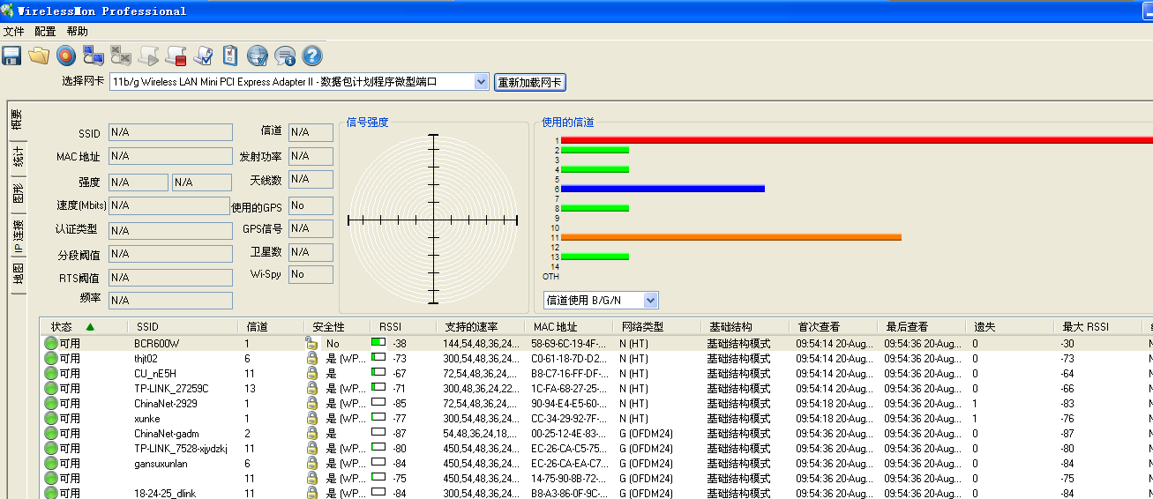Click the globe with checkmark toolbar icon
Screen dimensions: 1153x499
click(x=258, y=56)
